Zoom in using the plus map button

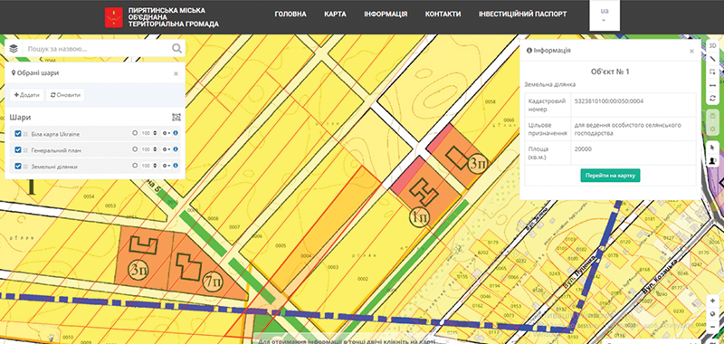point(712,301)
